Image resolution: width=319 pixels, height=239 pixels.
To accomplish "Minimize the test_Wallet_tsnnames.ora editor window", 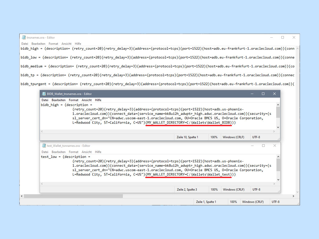I will pyautogui.click(x=252, y=146).
